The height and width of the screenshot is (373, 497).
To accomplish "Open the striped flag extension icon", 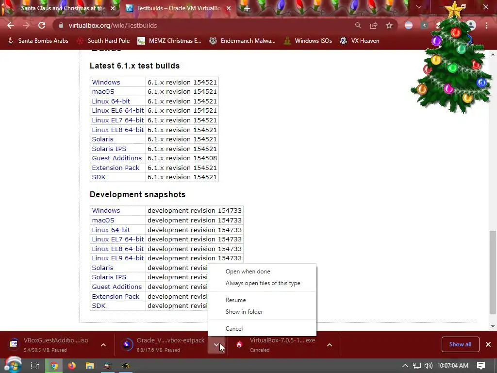I will click(409, 25).
